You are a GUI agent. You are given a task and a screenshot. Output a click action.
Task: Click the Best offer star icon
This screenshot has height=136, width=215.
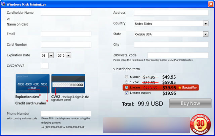pos(180,88)
